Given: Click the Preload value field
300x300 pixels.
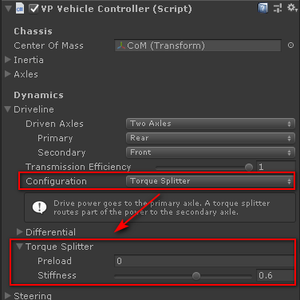Looking at the screenshot, I should (x=204, y=261).
